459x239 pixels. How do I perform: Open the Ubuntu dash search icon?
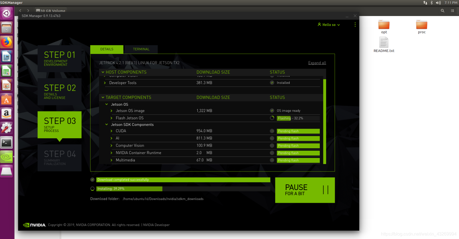(x=6, y=13)
